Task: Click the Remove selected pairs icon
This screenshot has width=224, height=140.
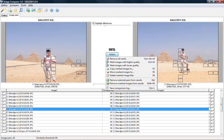Action: pos(108,80)
